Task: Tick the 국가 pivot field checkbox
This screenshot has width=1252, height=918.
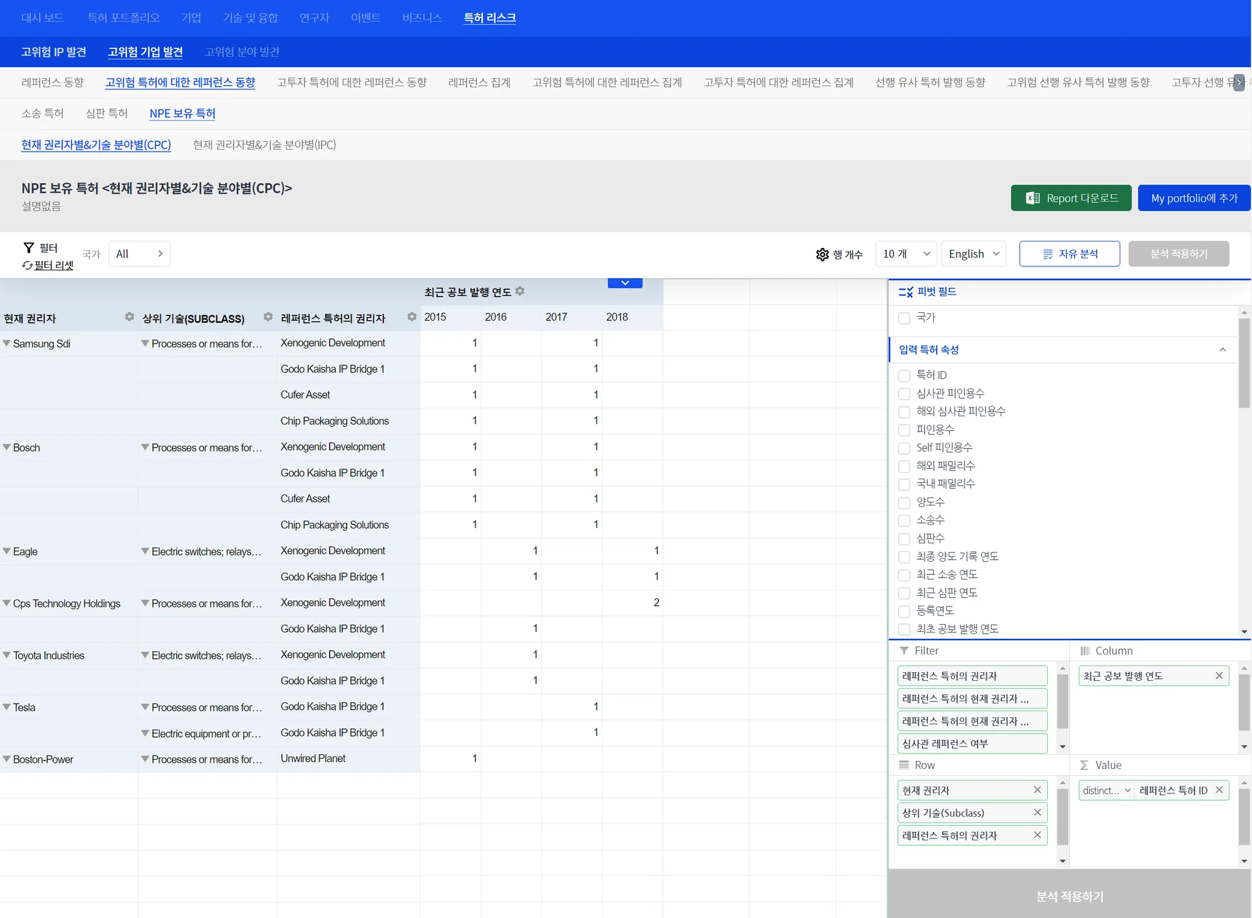Action: coord(904,318)
